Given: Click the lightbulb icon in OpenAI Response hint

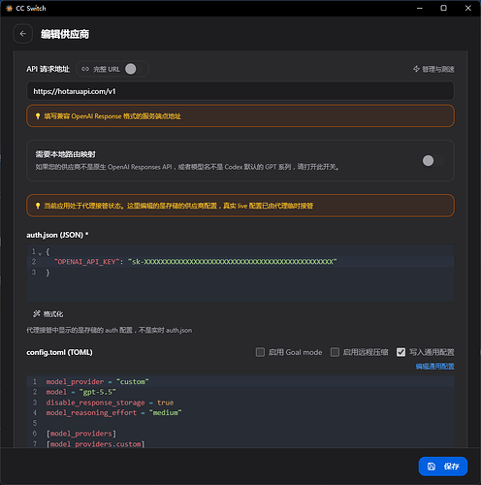Looking at the screenshot, I should pos(38,116).
